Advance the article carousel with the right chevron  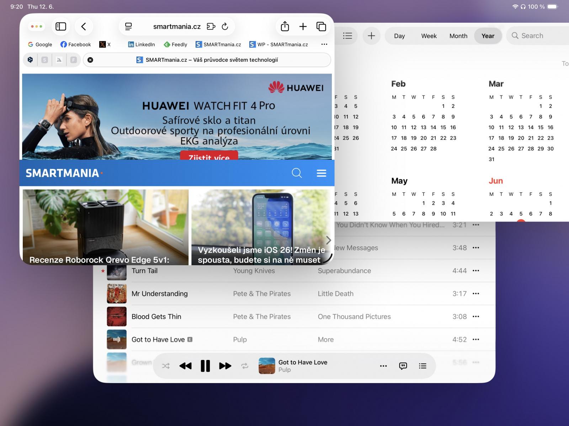[x=328, y=240]
